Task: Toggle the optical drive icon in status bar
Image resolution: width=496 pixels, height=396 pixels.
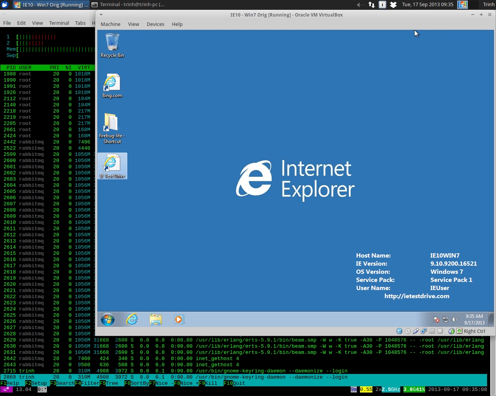Action: tap(408, 331)
